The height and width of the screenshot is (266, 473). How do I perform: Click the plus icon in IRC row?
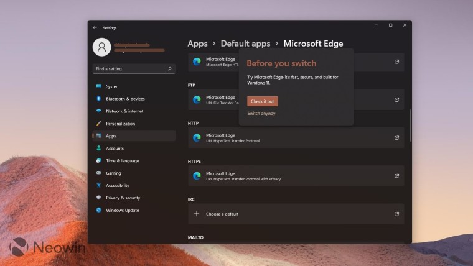click(x=197, y=214)
